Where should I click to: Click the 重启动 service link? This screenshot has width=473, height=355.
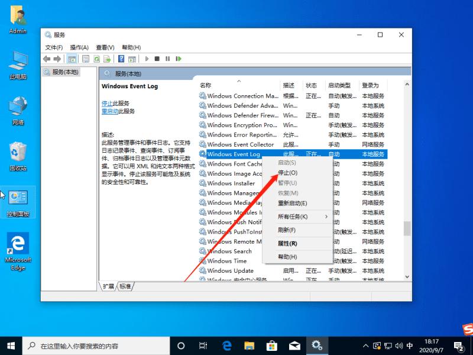click(x=110, y=111)
